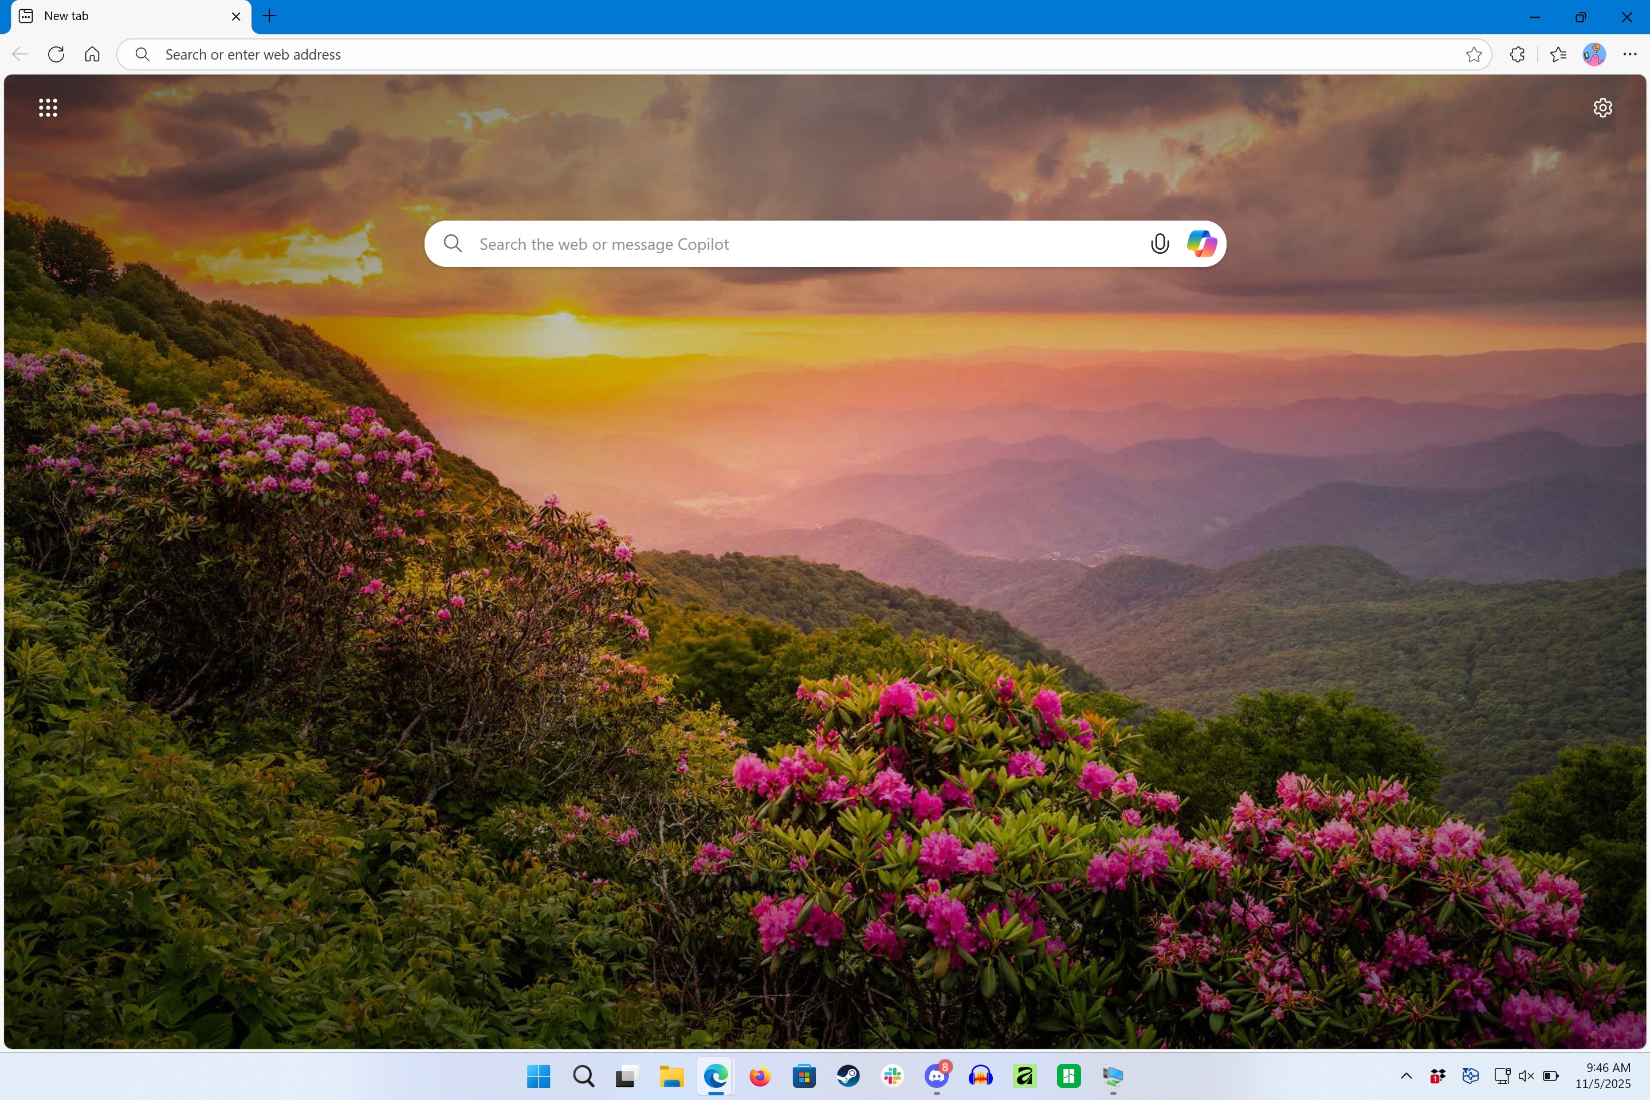
Task: Start voice search with microphone icon
Action: (x=1160, y=243)
